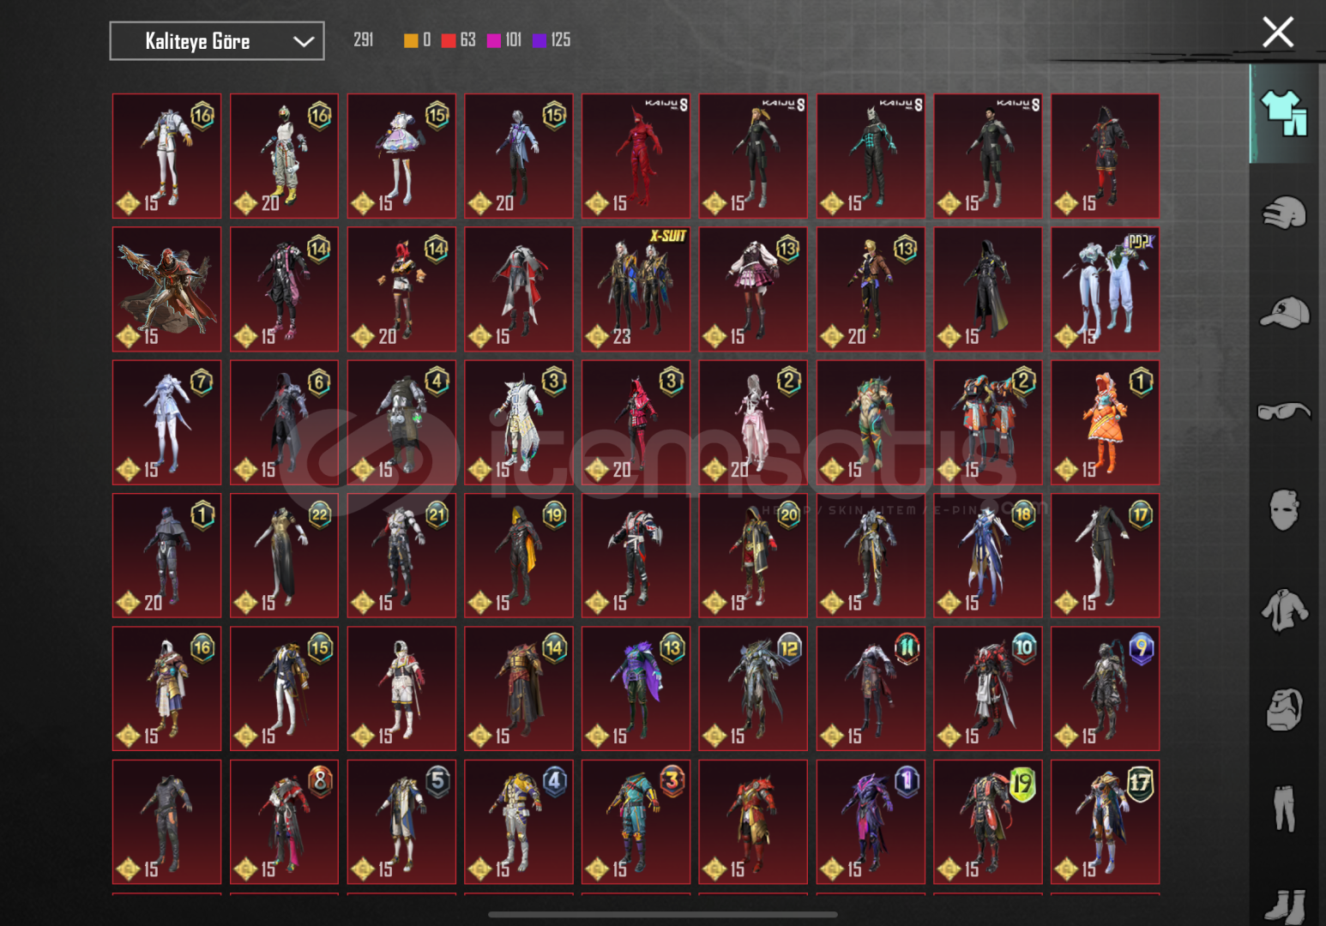1326x926 pixels.
Task: Select the outfit sets category icon
Action: pyautogui.click(x=1283, y=113)
